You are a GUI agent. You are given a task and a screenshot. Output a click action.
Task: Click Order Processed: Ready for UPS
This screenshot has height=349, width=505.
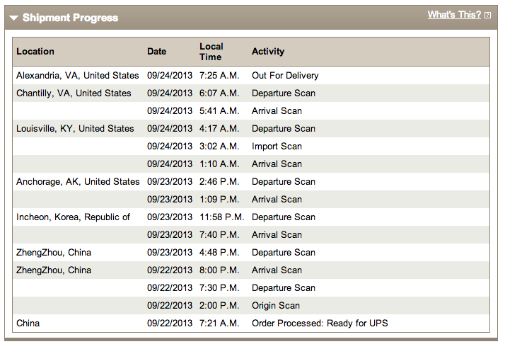pos(320,324)
